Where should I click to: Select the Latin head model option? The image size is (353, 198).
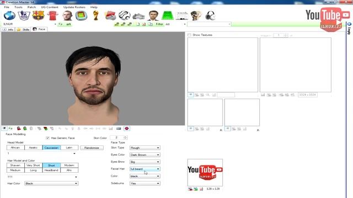click(x=69, y=147)
